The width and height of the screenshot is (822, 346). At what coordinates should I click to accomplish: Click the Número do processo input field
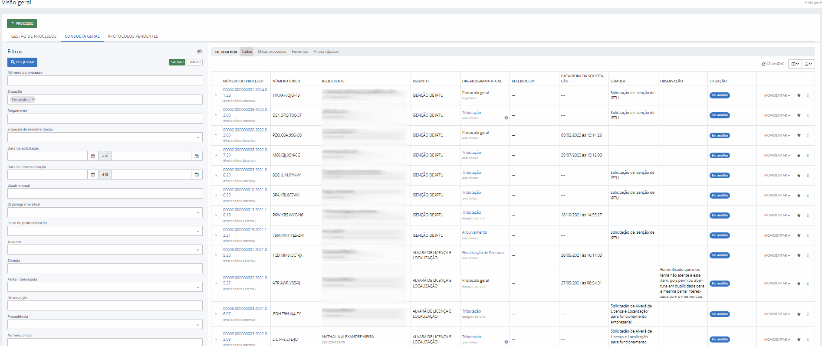pos(105,80)
